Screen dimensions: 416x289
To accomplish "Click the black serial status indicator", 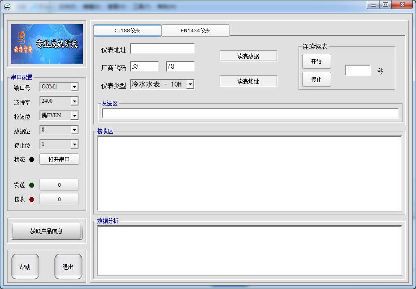I will coord(31,159).
